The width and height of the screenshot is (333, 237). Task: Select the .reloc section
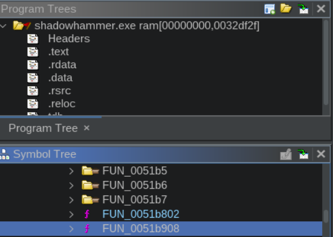[x=62, y=104]
